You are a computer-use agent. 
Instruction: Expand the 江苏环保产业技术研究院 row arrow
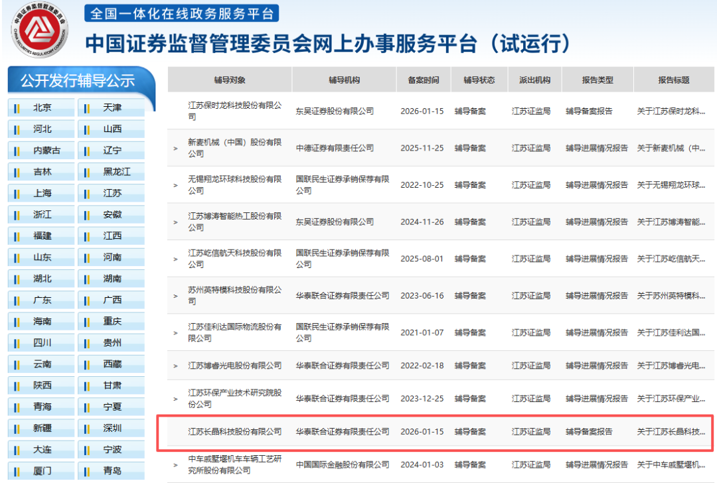[175, 399]
